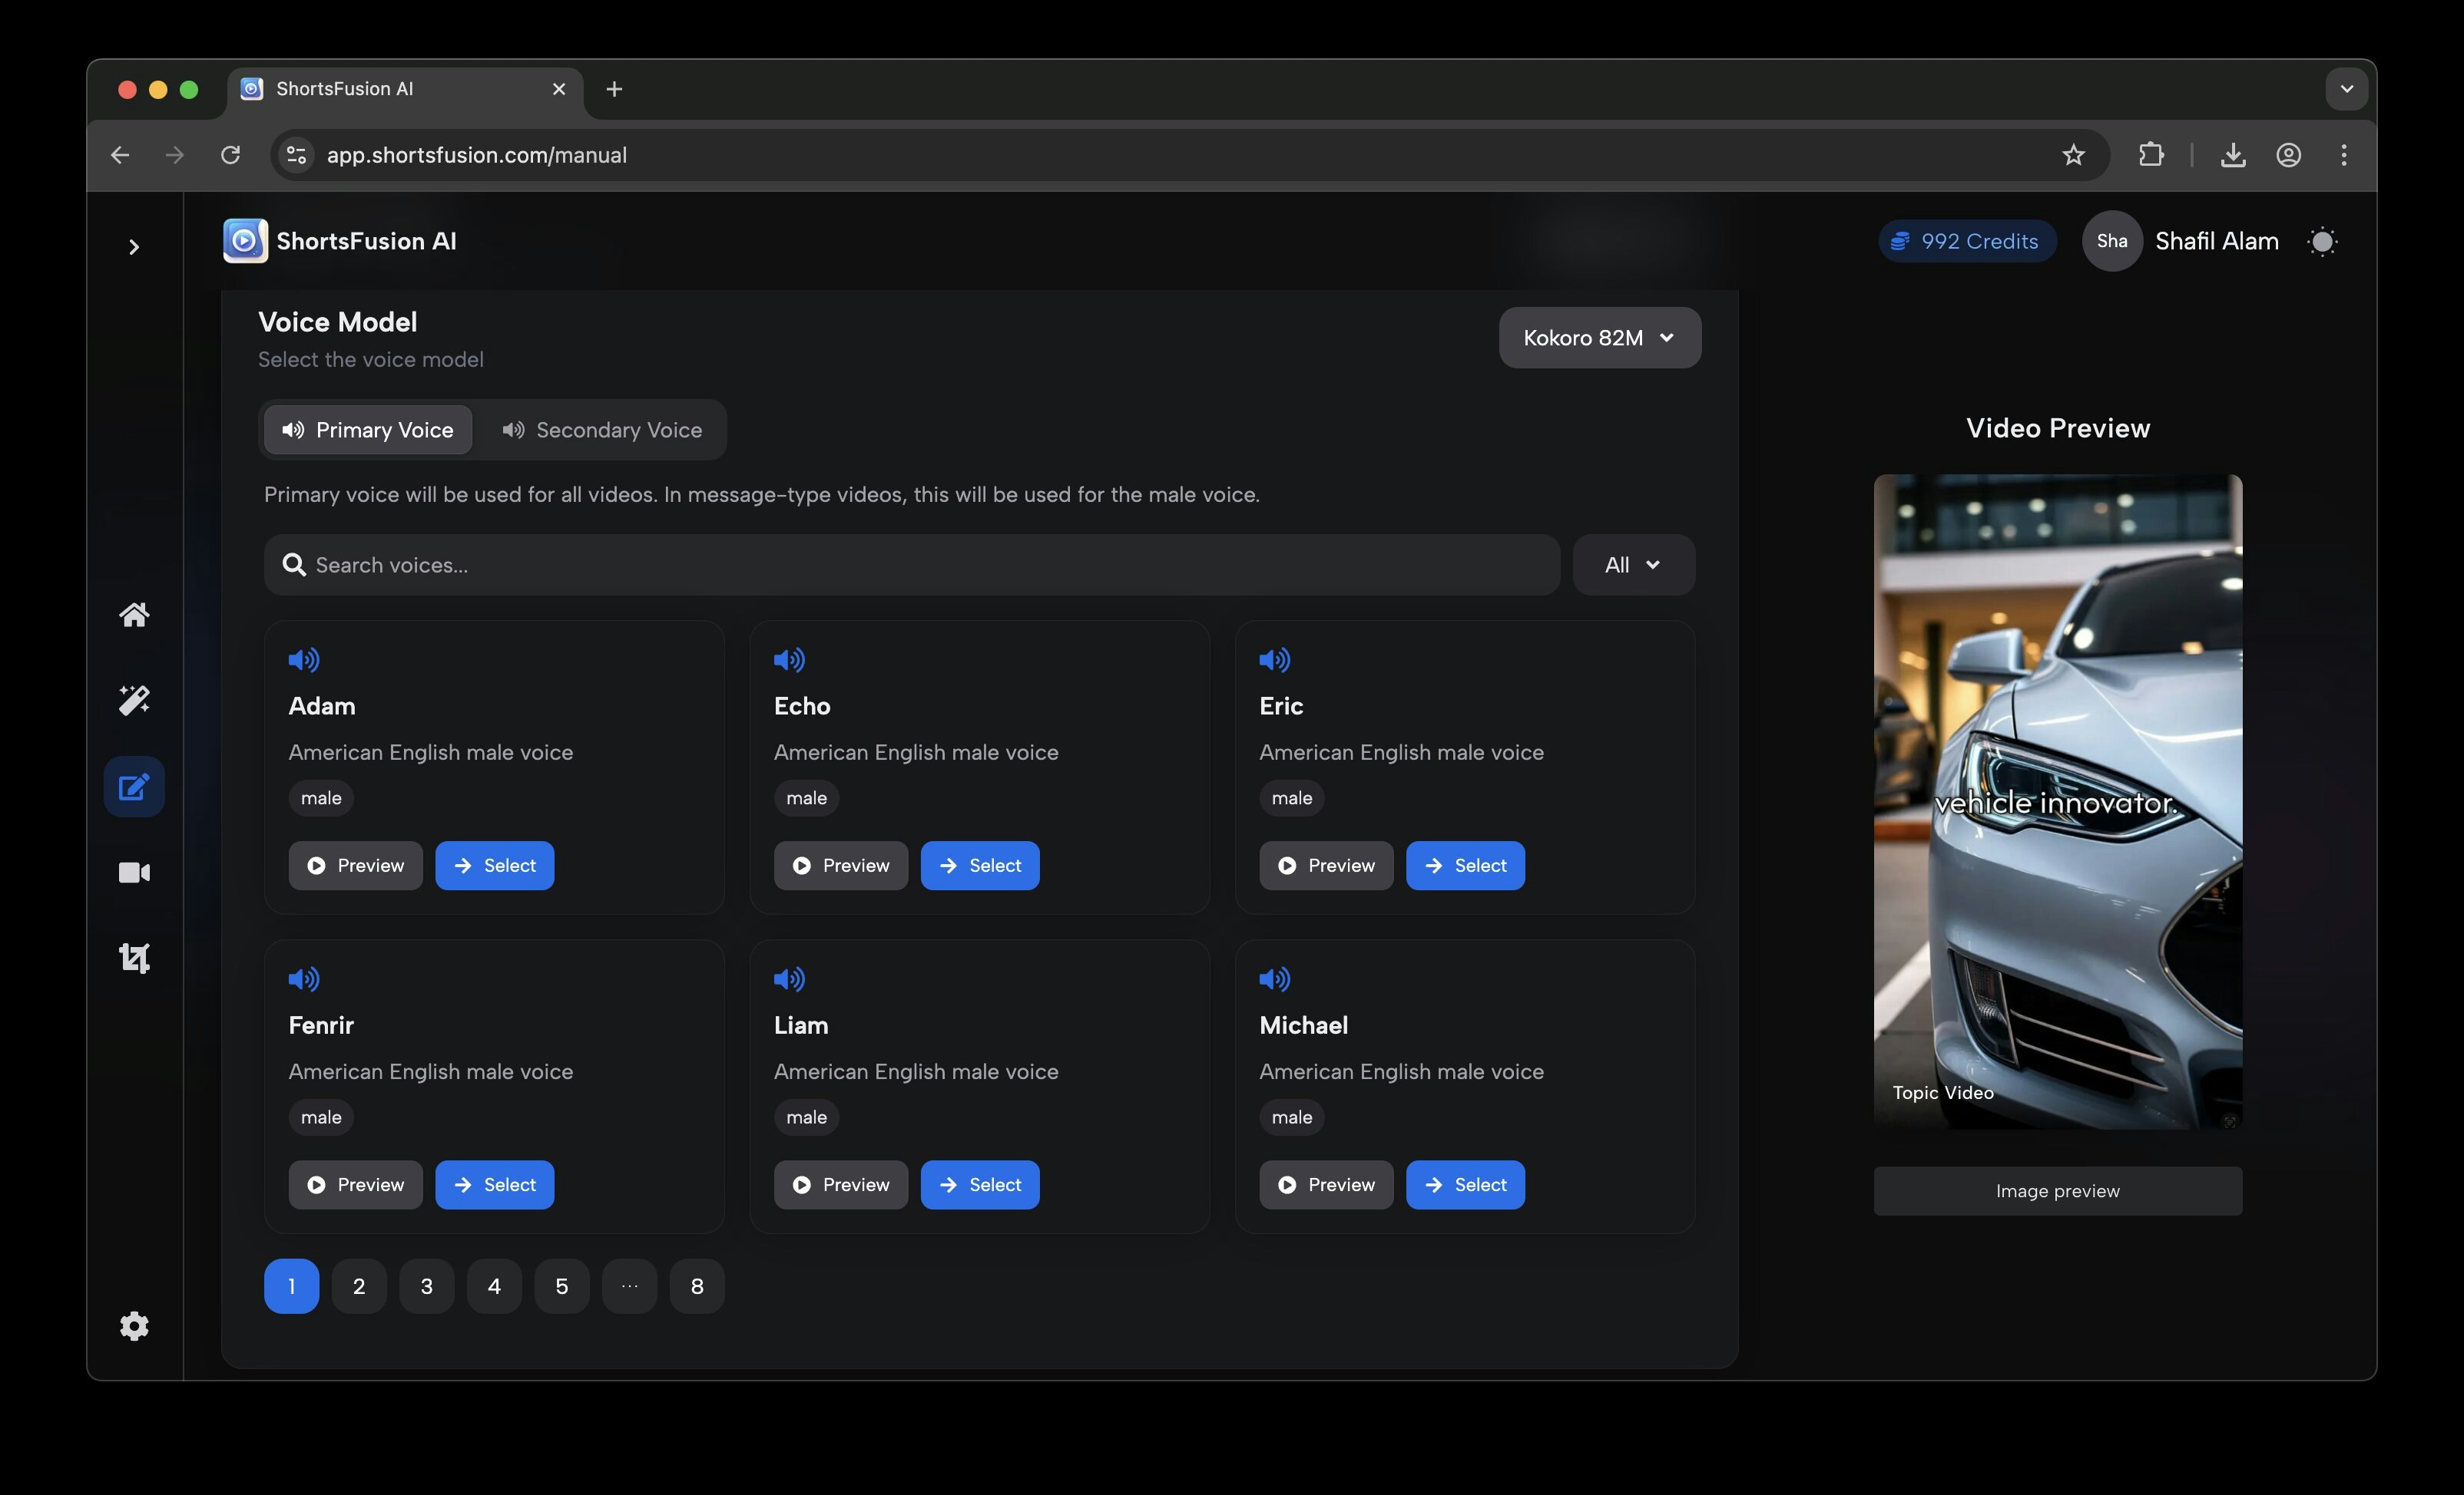Switch to the Secondary Voice tab

coord(602,430)
